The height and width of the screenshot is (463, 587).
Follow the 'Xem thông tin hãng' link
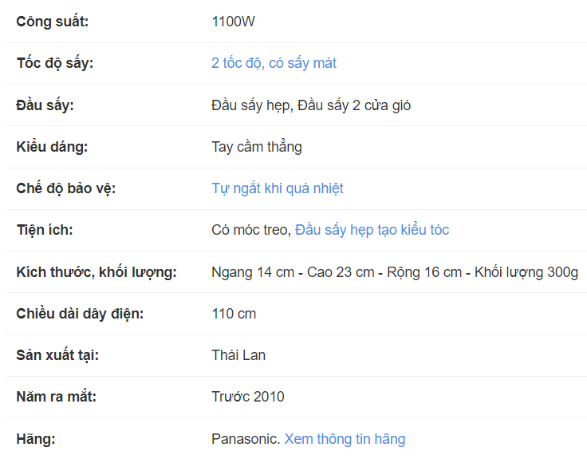[345, 439]
